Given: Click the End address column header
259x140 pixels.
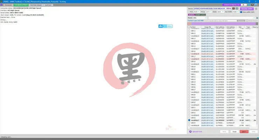Looking at the screenshot, I should 231,27.
